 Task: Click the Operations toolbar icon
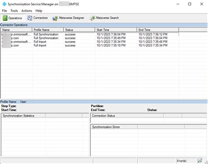point(5,18)
